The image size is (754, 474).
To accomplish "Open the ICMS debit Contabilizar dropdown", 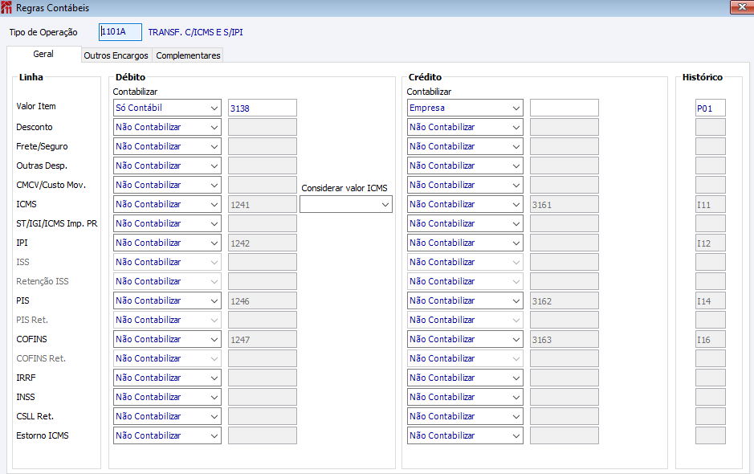I will [x=167, y=204].
